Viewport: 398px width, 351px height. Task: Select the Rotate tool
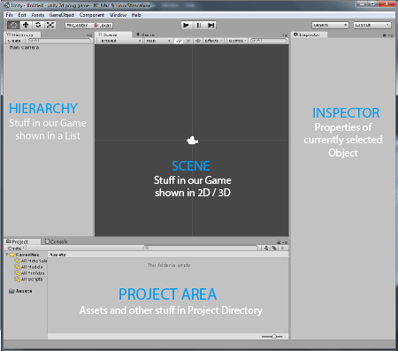tap(38, 26)
